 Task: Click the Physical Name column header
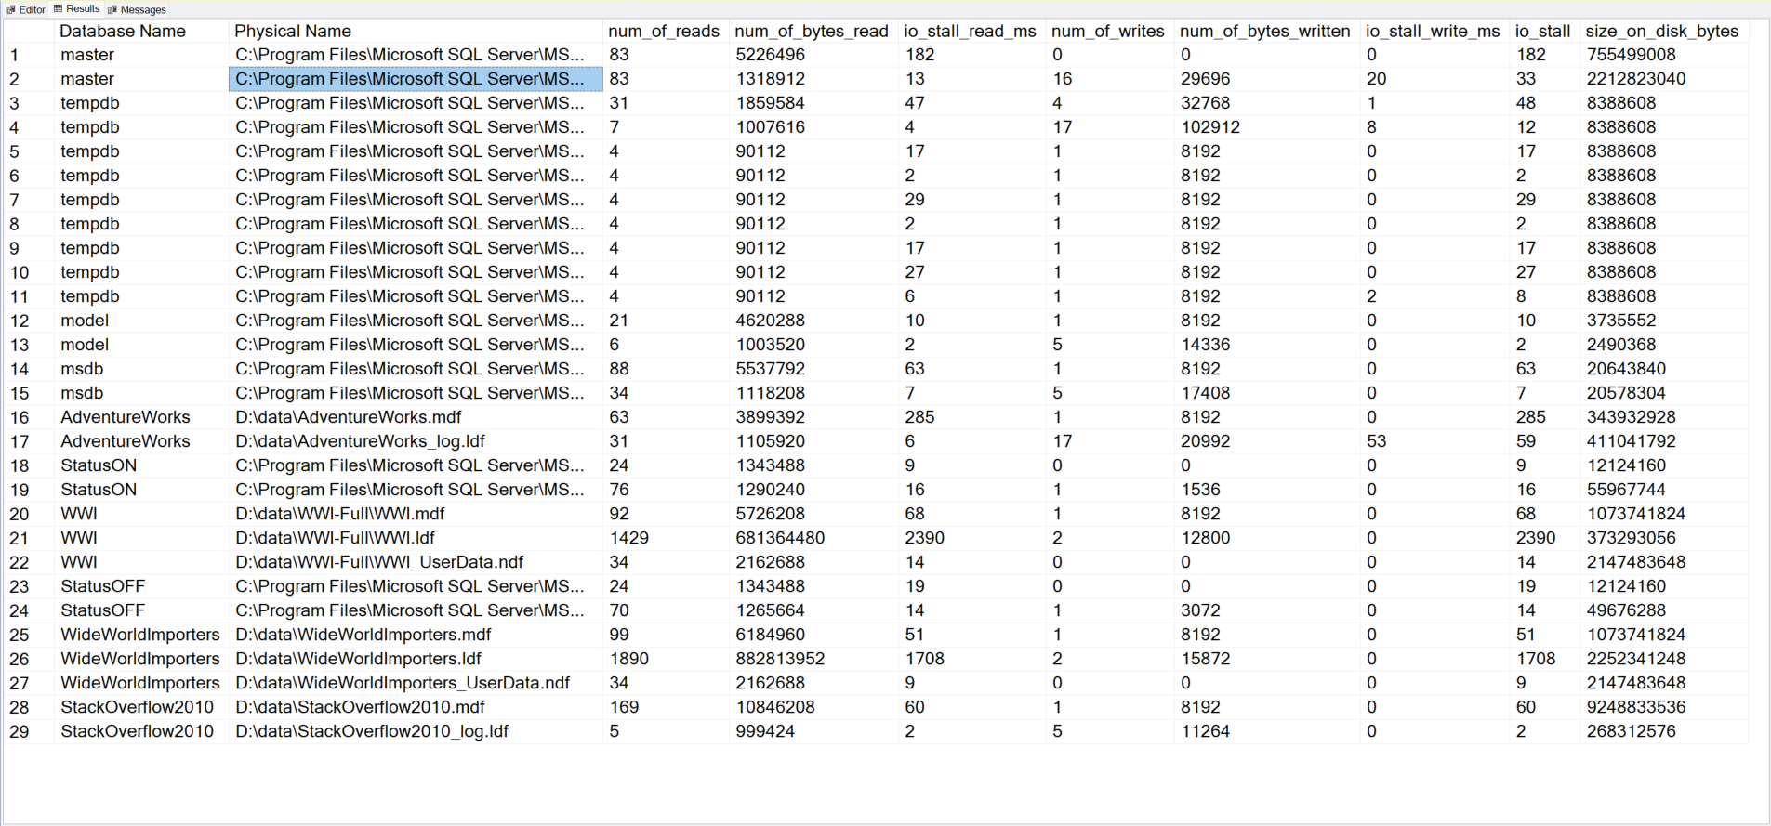click(293, 31)
